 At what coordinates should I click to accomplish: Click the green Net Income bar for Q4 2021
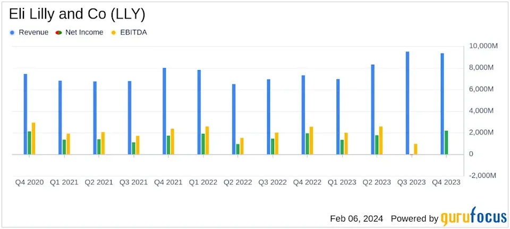click(168, 145)
